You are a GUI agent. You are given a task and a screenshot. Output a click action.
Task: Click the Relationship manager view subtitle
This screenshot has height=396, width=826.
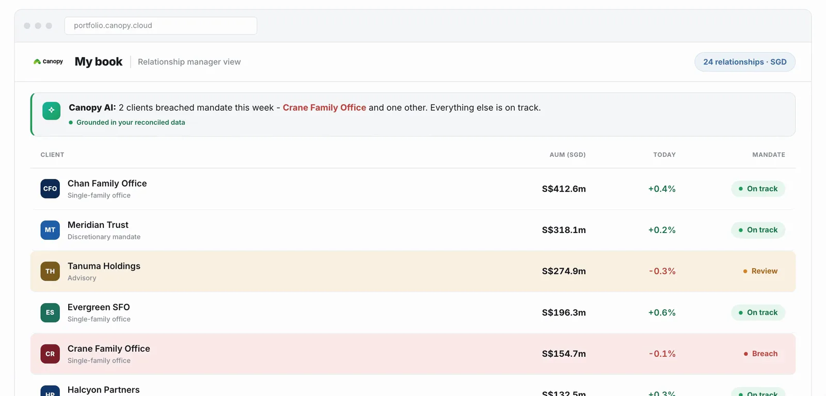(189, 62)
